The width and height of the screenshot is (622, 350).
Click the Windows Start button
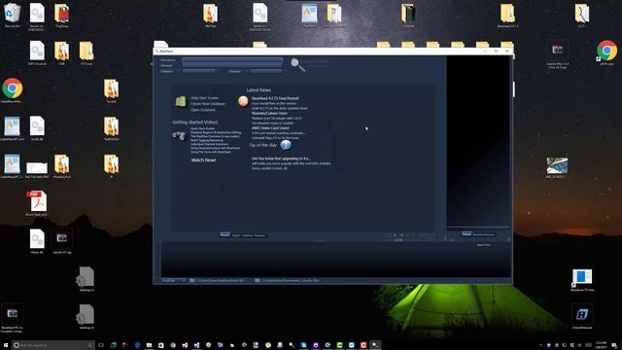click(x=6, y=345)
